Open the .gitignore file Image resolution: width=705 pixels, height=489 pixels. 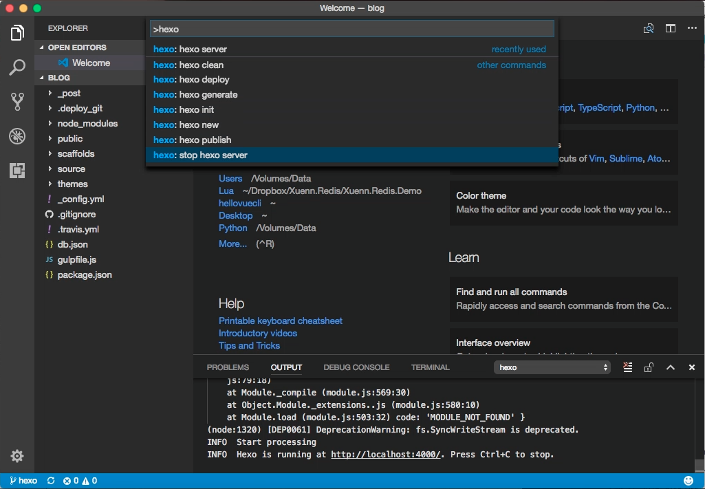(76, 215)
